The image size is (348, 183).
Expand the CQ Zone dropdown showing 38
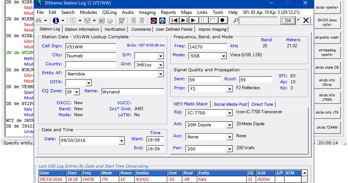pyautogui.click(x=76, y=92)
